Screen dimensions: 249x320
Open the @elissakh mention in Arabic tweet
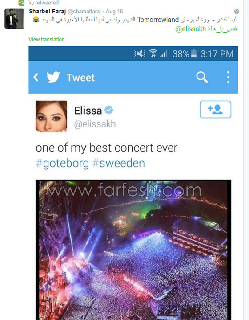point(191,29)
